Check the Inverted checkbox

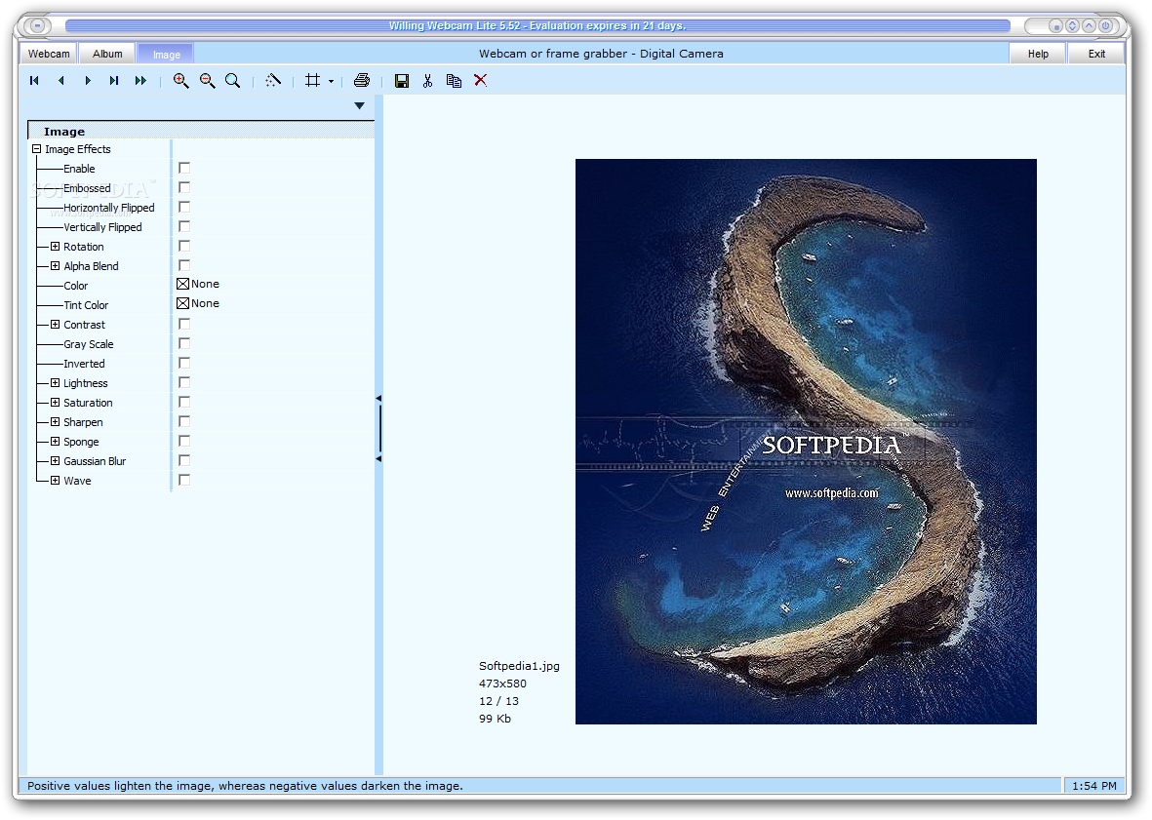coord(184,363)
